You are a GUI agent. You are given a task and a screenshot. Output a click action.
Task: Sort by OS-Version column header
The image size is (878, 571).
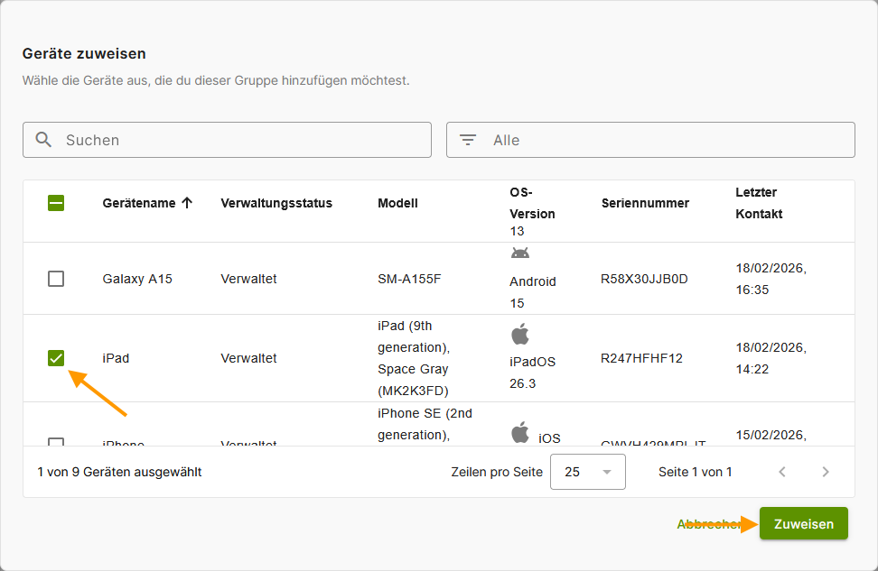[532, 203]
